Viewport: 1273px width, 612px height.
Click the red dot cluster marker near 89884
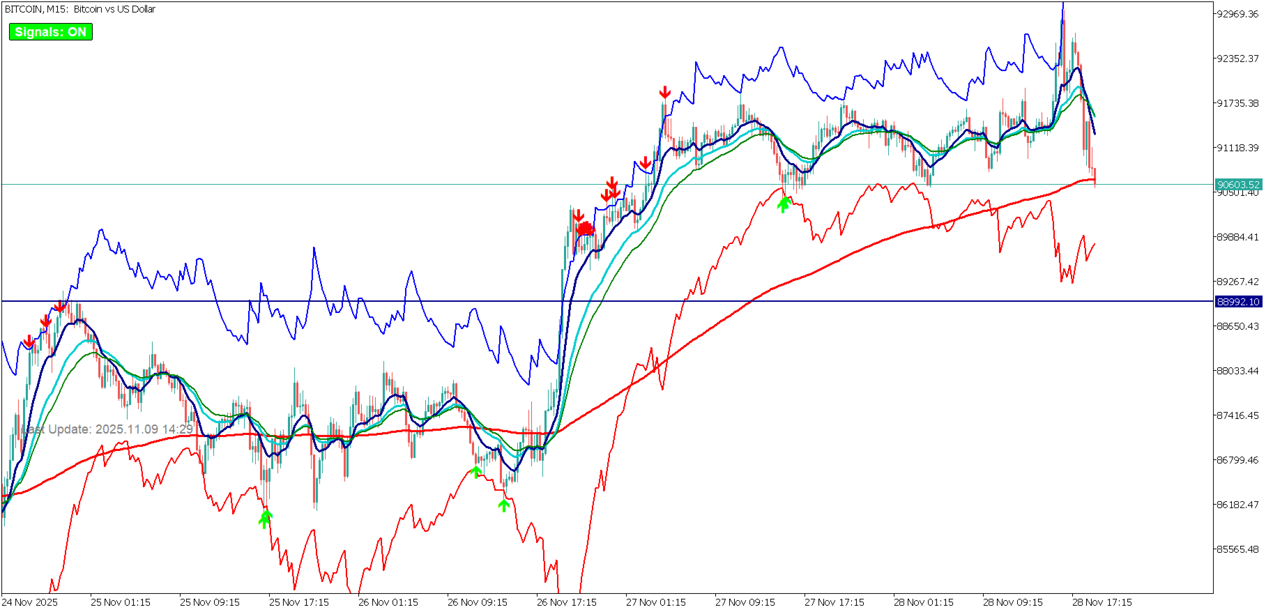(585, 229)
